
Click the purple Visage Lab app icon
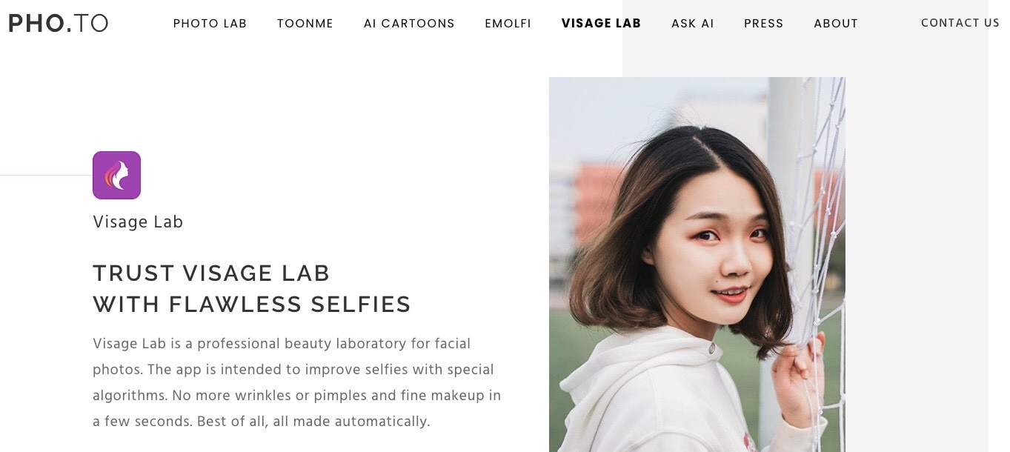pyautogui.click(x=116, y=176)
